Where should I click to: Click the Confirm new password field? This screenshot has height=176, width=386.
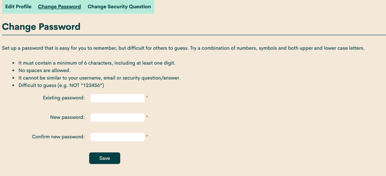(117, 137)
